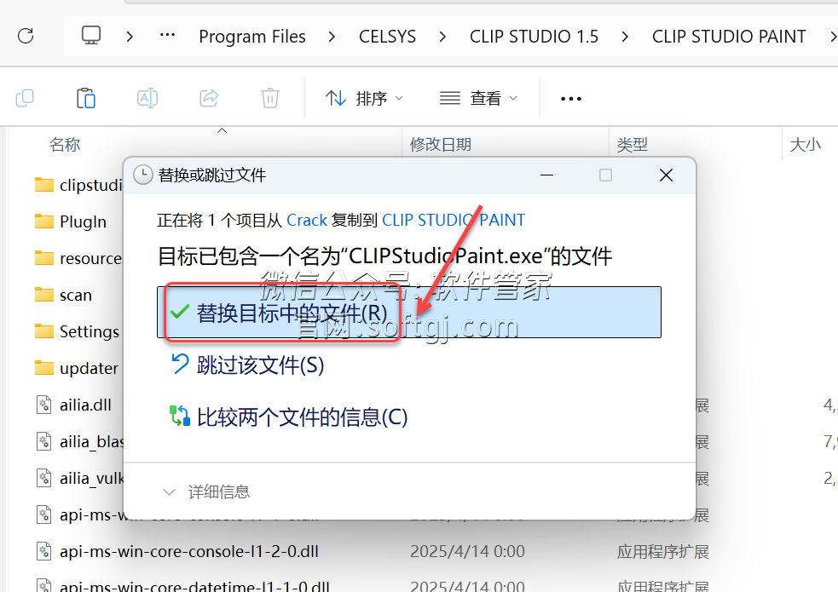Click the 名称 column header to sort
Screen dimensions: 838x592
(x=64, y=144)
